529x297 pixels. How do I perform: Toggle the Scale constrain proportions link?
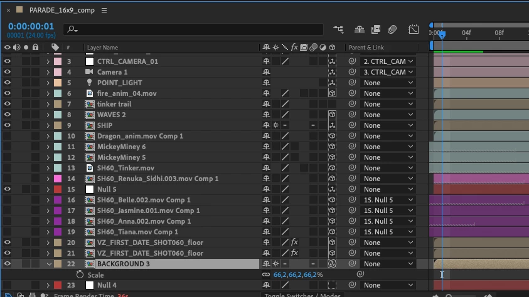click(266, 274)
